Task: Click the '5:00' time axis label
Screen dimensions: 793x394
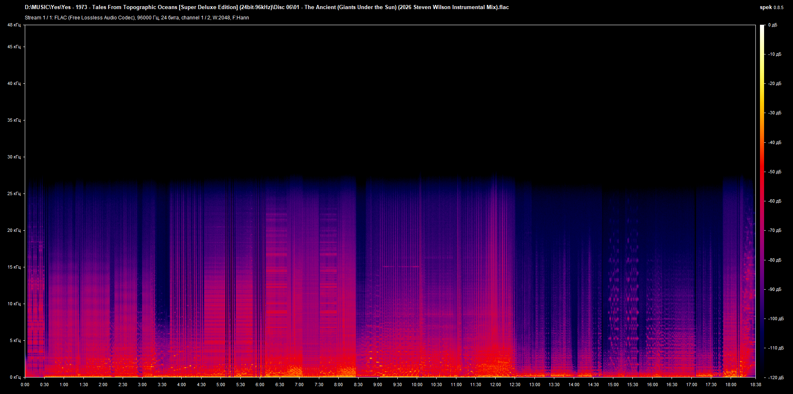Action: 221,385
